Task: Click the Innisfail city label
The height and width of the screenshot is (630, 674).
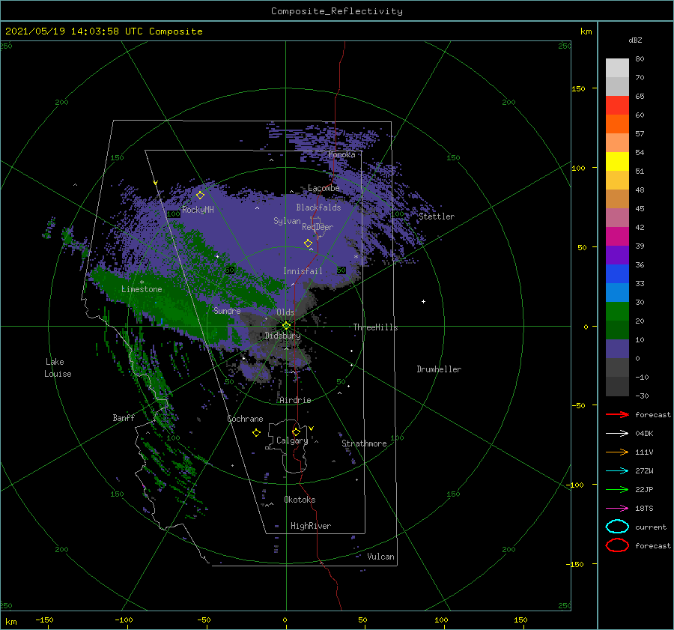Action: (303, 271)
